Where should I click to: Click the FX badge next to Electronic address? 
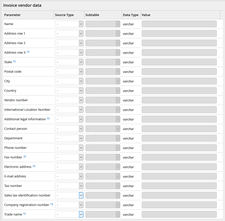click(x=34, y=166)
